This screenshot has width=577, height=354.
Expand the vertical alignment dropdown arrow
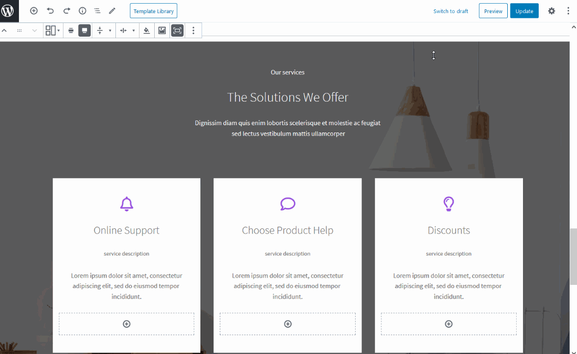(x=110, y=30)
